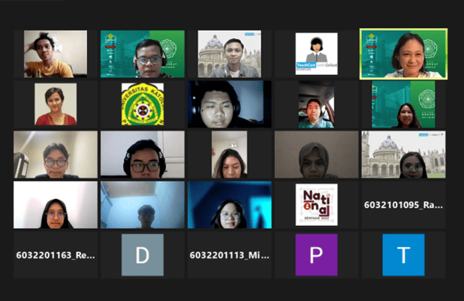
Task: Select the purple P avatar tile
Action: (316, 254)
